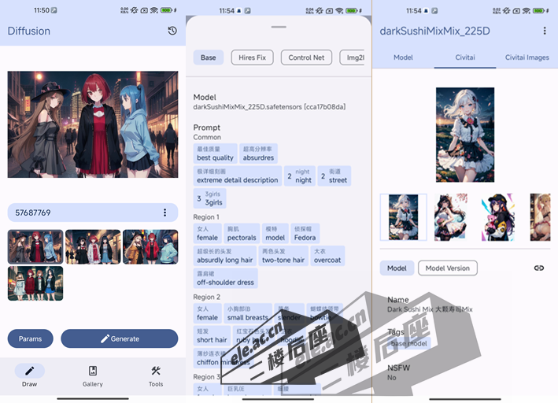The height and width of the screenshot is (403, 558).
Task: Tap the Draw pencil icon
Action: point(30,371)
